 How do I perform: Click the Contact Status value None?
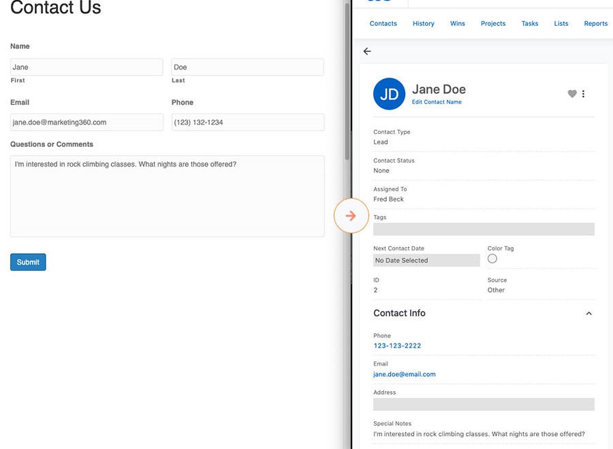click(381, 171)
